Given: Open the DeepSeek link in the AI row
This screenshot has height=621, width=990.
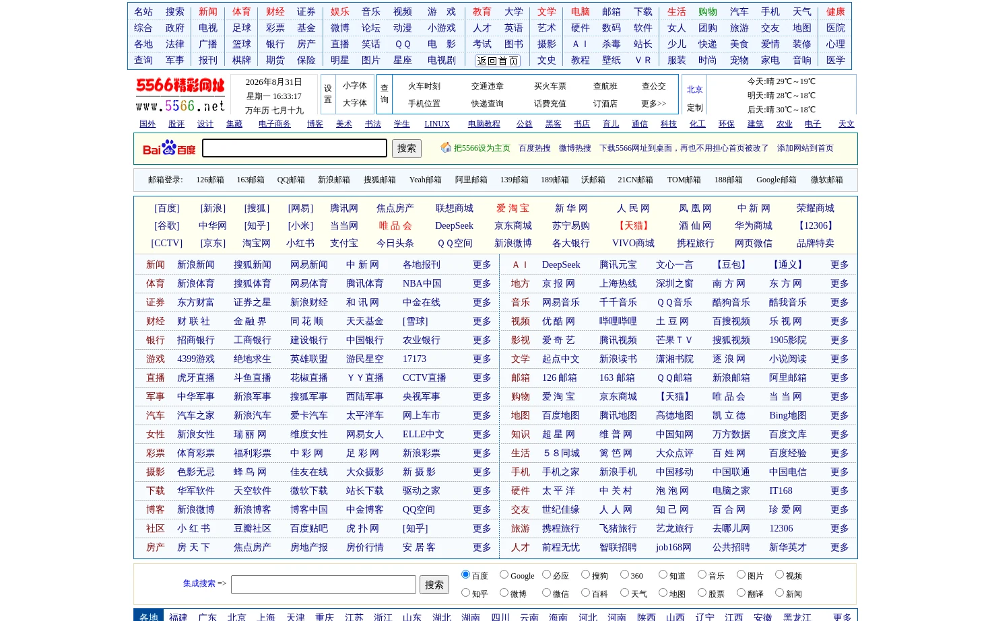Looking at the screenshot, I should point(561,265).
